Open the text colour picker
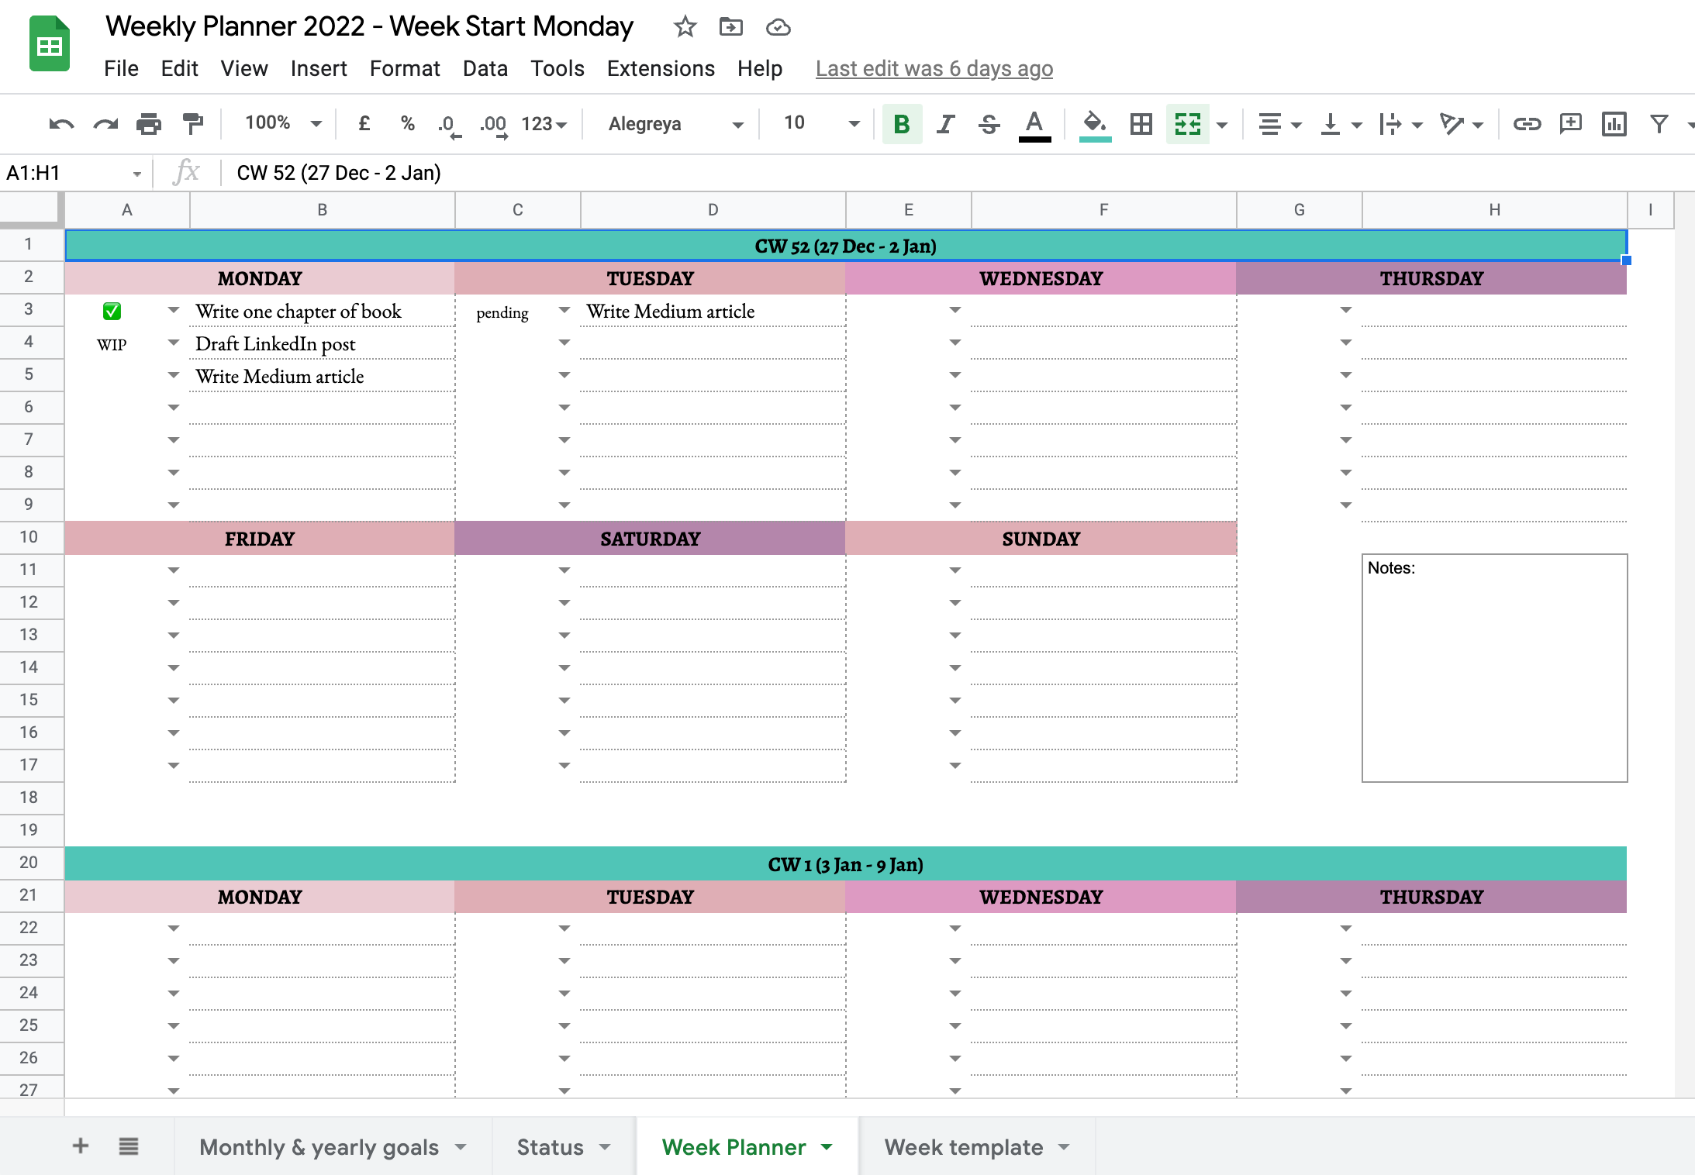1695x1175 pixels. point(1034,125)
